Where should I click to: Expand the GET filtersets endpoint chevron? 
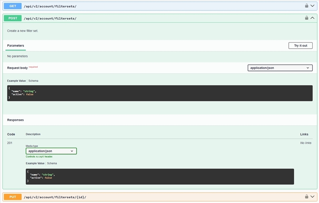313,6
